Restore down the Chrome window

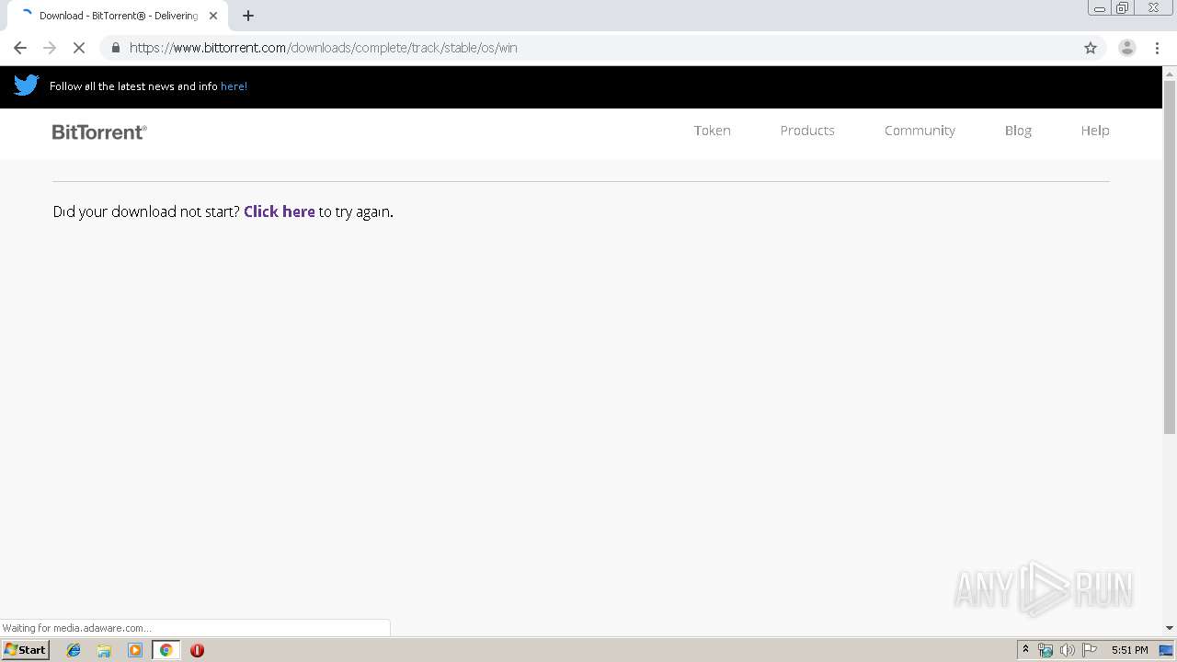[x=1123, y=8]
